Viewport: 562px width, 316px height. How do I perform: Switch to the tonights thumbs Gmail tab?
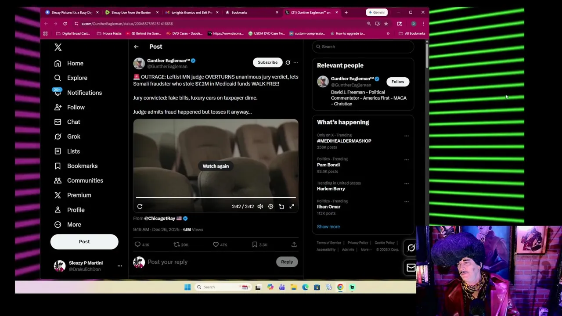(x=191, y=12)
